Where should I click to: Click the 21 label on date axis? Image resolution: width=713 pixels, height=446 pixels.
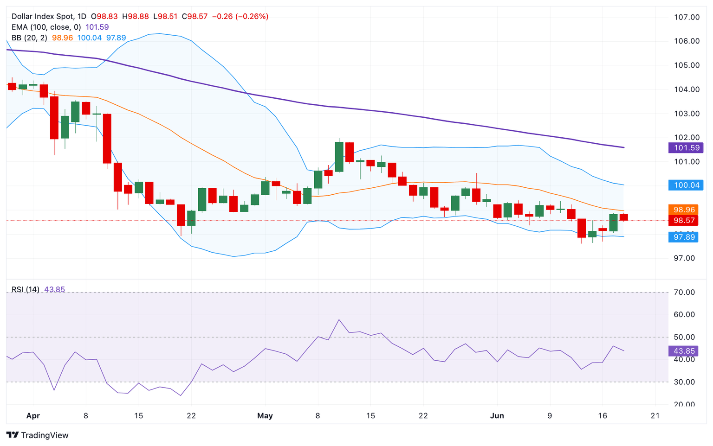coord(655,415)
